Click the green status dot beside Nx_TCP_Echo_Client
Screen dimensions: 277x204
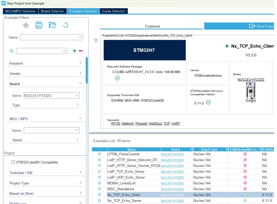tap(227, 46)
